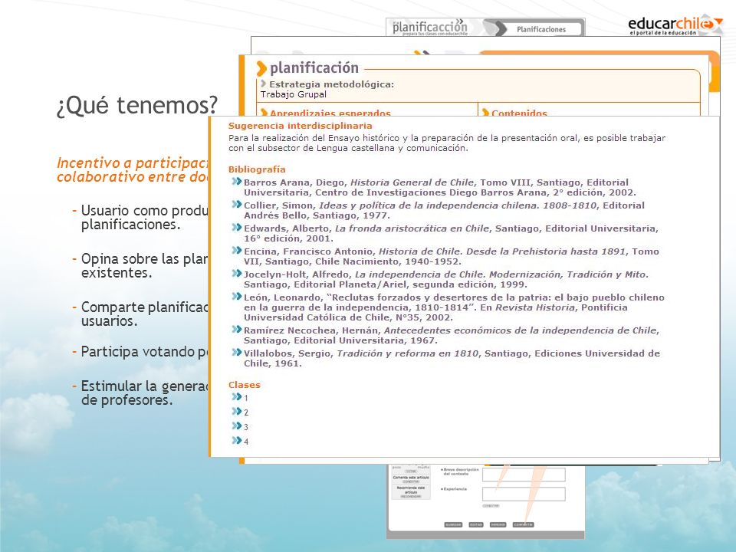The image size is (736, 552).
Task: Click the first dark button in bottom row
Action: click(x=453, y=524)
